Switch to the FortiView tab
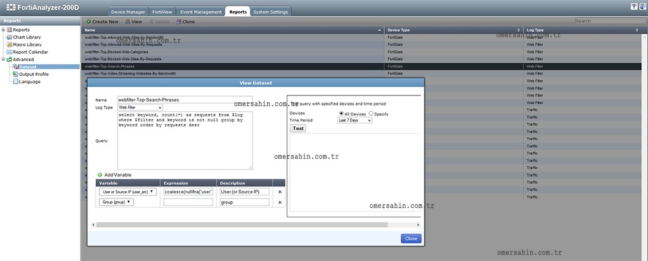 162,12
